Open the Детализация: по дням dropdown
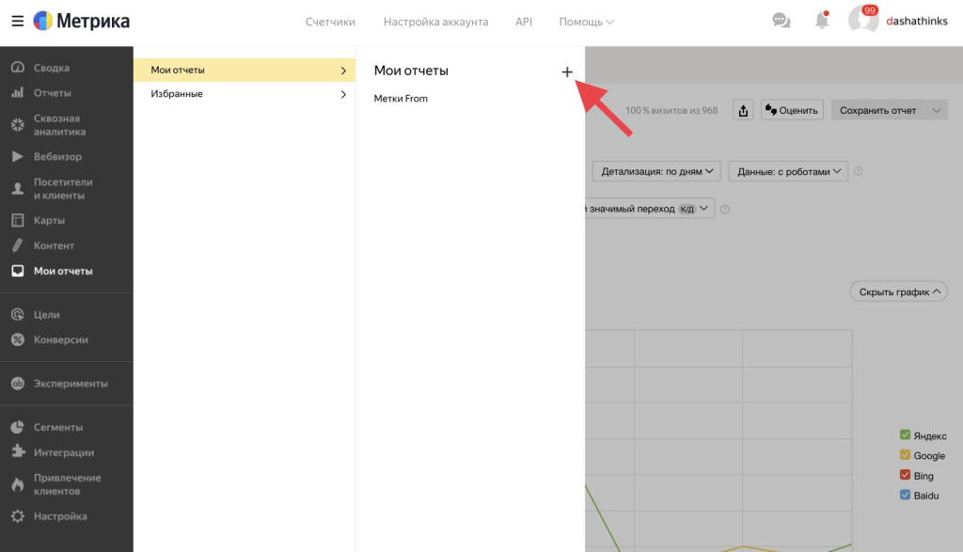Viewport: 963px width, 552px height. (x=655, y=172)
